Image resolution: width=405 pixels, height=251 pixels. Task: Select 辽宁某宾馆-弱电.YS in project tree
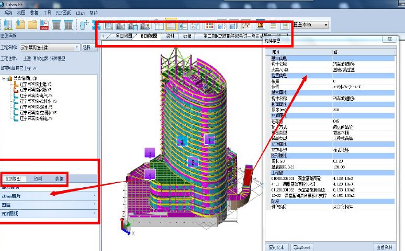(36, 118)
